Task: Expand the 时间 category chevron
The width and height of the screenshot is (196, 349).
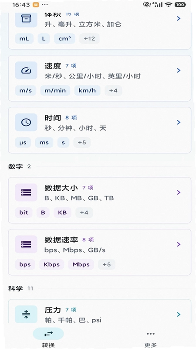Action: coord(179,122)
